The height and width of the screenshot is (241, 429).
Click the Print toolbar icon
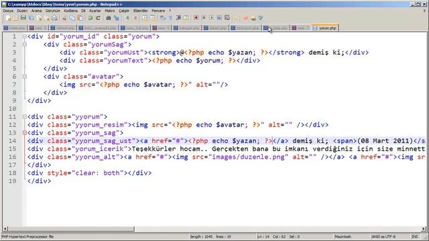pos(54,18)
